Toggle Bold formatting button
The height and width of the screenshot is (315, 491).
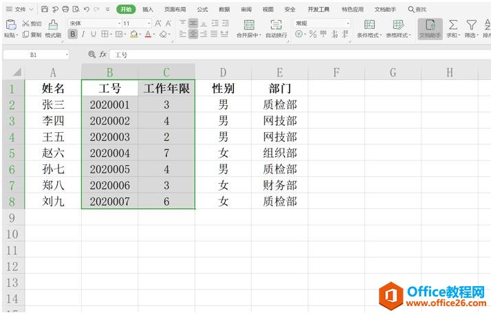[x=73, y=34]
